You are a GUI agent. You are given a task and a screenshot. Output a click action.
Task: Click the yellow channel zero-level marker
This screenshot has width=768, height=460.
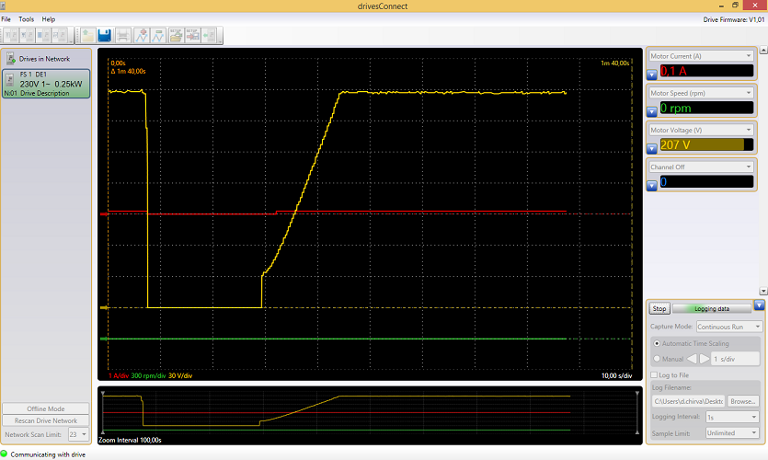pyautogui.click(x=104, y=307)
